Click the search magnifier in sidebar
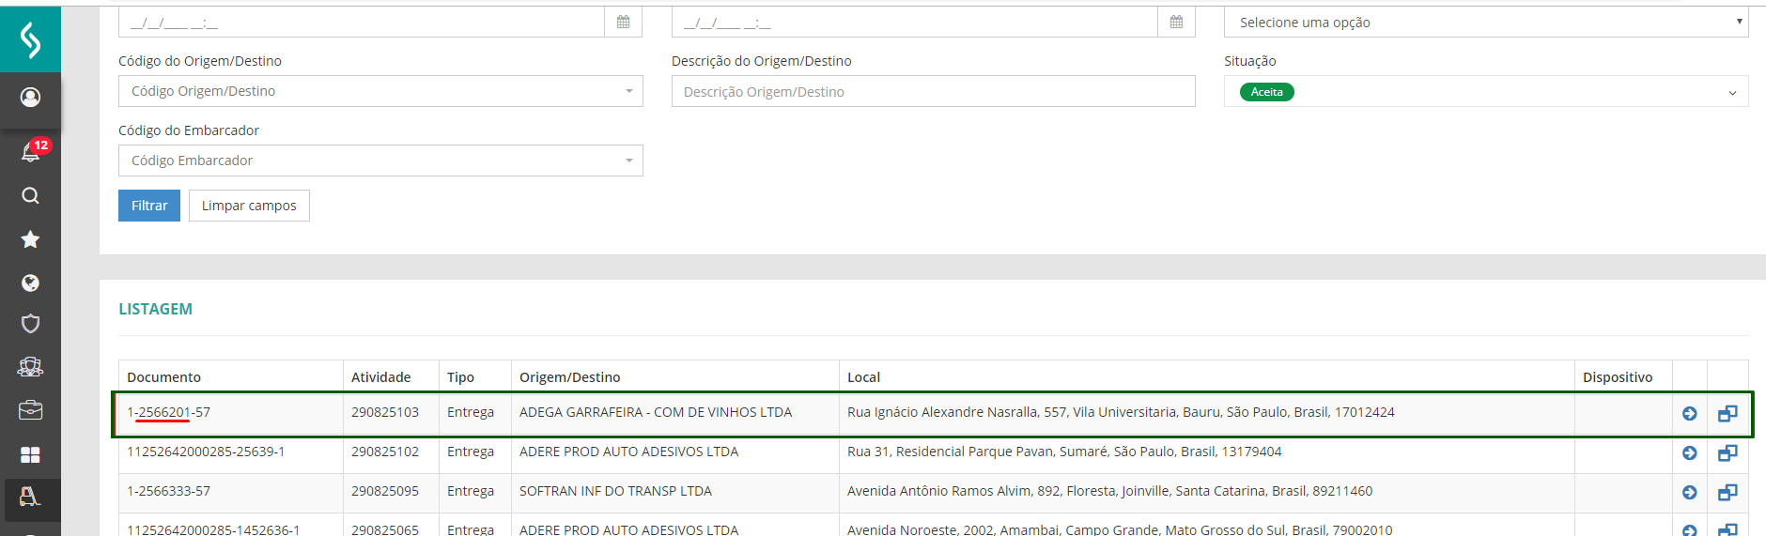This screenshot has width=1766, height=536. coord(30,195)
